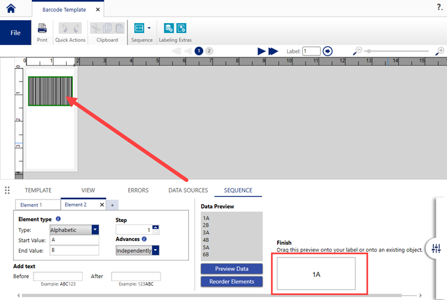Viewport: 447px width, 300px height.
Task: Open the Type Alphabetic dropdown
Action: 95,230
